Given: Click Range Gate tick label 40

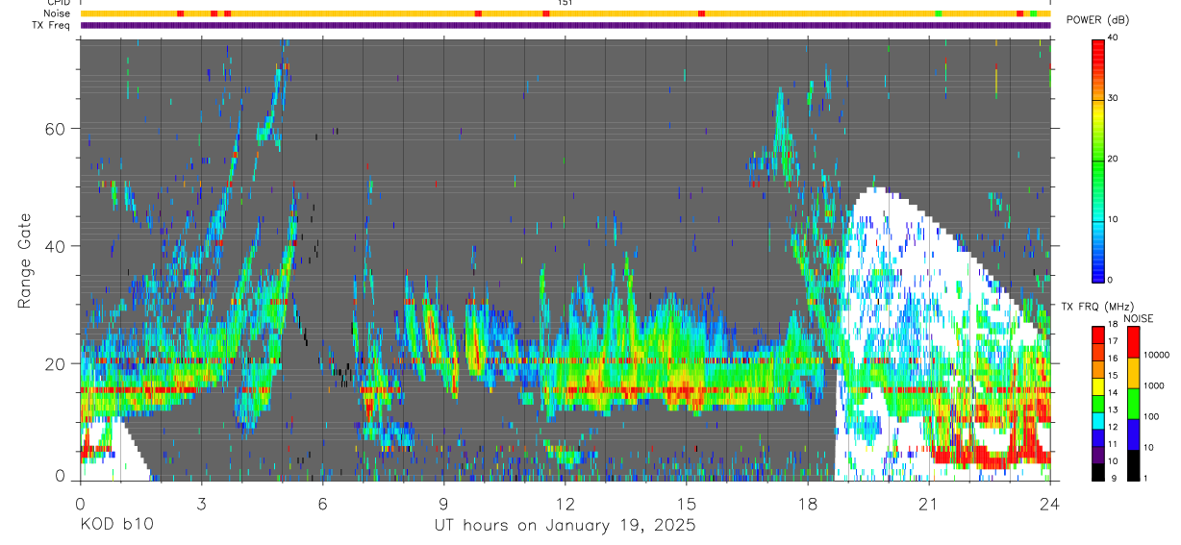Looking at the screenshot, I should (56, 246).
